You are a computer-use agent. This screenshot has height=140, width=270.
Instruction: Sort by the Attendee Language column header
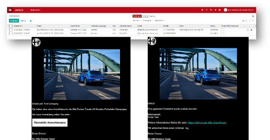99,26
